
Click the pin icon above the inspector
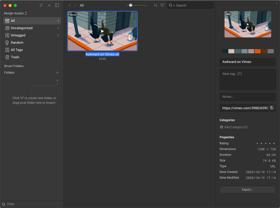277,3
